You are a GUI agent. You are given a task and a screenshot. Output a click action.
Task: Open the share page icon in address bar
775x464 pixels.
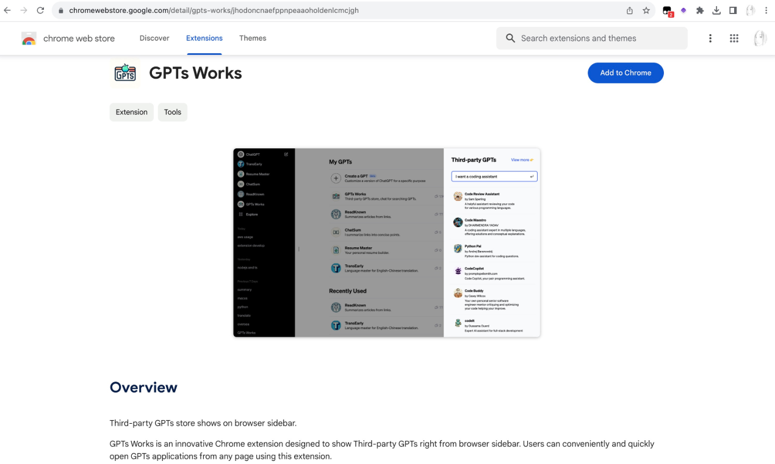(630, 10)
